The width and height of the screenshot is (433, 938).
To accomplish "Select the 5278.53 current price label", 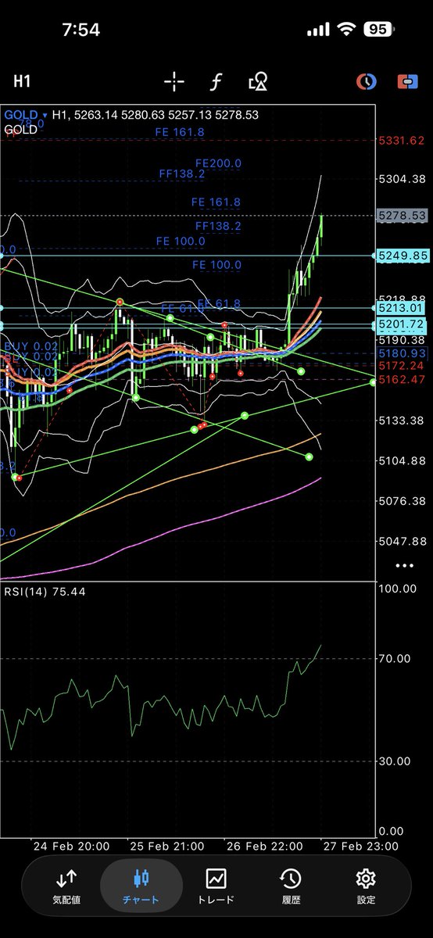I will [x=403, y=215].
